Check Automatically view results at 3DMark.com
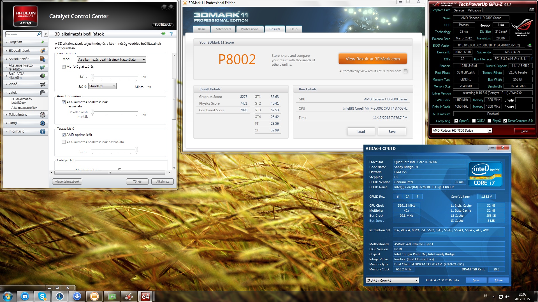 point(405,71)
